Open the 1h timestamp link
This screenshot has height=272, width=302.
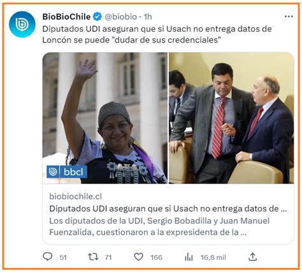(148, 17)
